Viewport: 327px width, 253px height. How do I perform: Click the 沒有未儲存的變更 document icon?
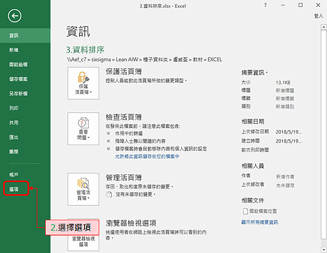pos(108,195)
